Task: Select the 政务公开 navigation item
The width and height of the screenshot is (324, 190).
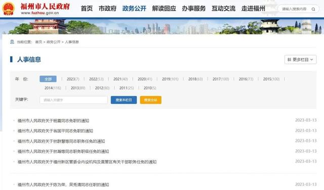Action: coord(134,9)
